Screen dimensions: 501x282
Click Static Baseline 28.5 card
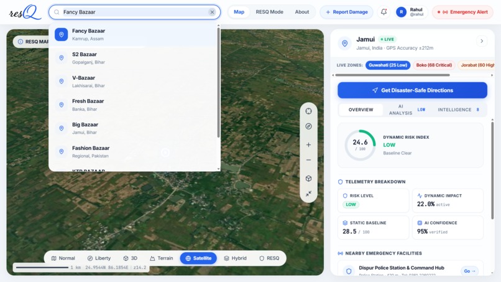click(x=373, y=228)
